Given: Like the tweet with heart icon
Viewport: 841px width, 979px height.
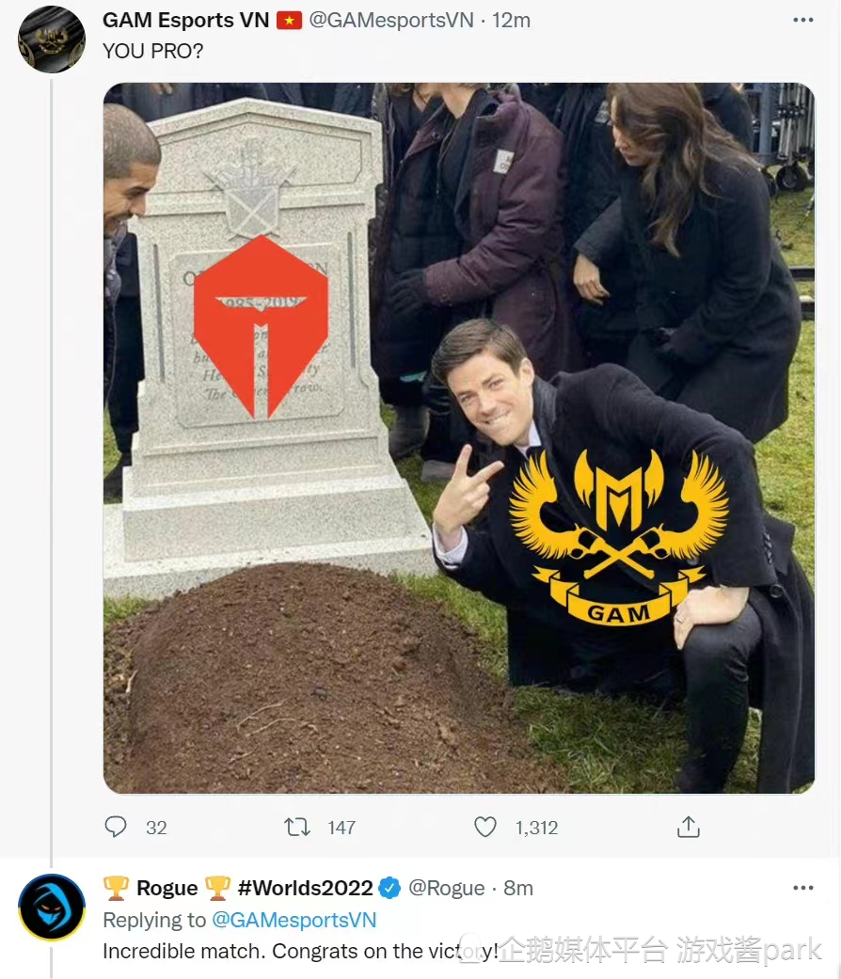Looking at the screenshot, I should tap(485, 827).
